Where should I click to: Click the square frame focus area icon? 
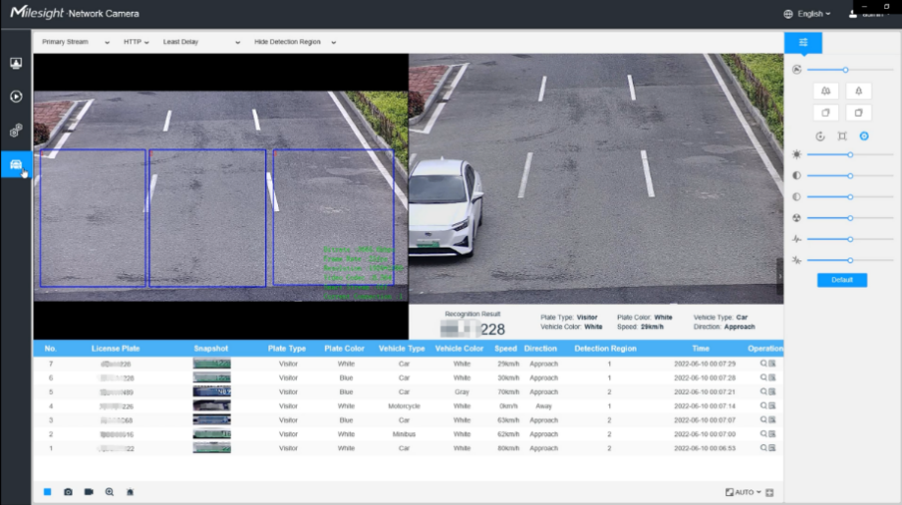tap(842, 137)
